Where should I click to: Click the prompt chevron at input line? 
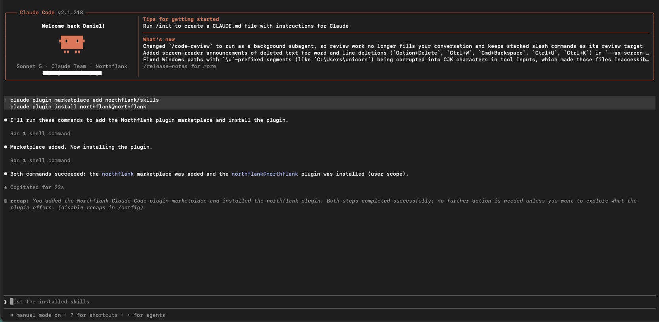[x=6, y=302]
